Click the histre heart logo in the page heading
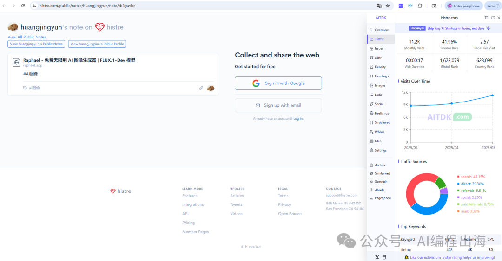This screenshot has height=261, width=502. point(100,27)
